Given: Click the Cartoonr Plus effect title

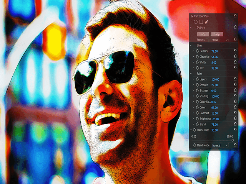Looking at the screenshot, I should pyautogui.click(x=201, y=16).
